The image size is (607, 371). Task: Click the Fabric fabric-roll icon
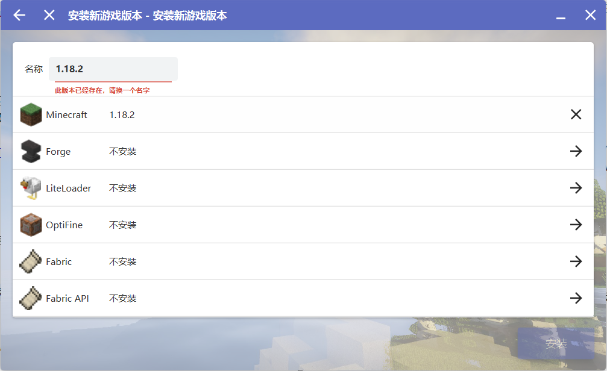[31, 261]
